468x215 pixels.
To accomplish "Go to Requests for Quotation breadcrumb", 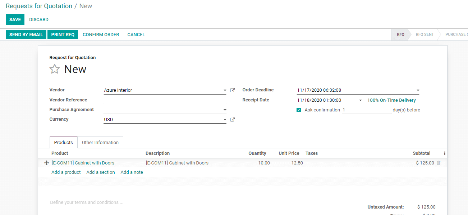I will (39, 6).
